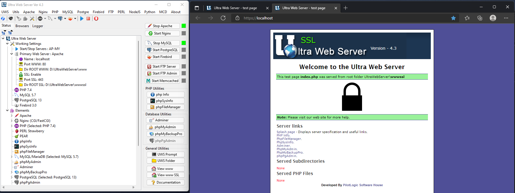Start servers with the blue play icon
515x193 pixels.
click(x=82, y=19)
